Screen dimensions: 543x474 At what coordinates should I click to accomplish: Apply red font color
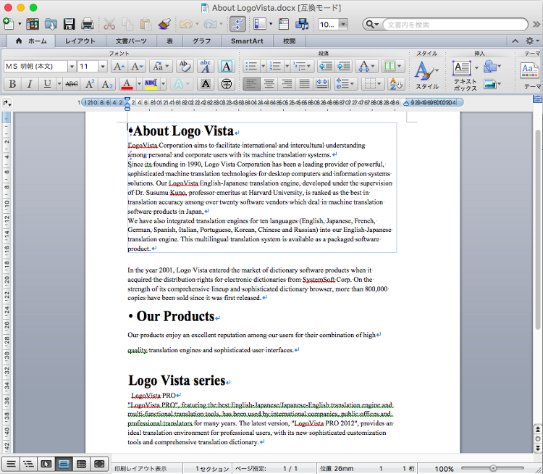[127, 84]
